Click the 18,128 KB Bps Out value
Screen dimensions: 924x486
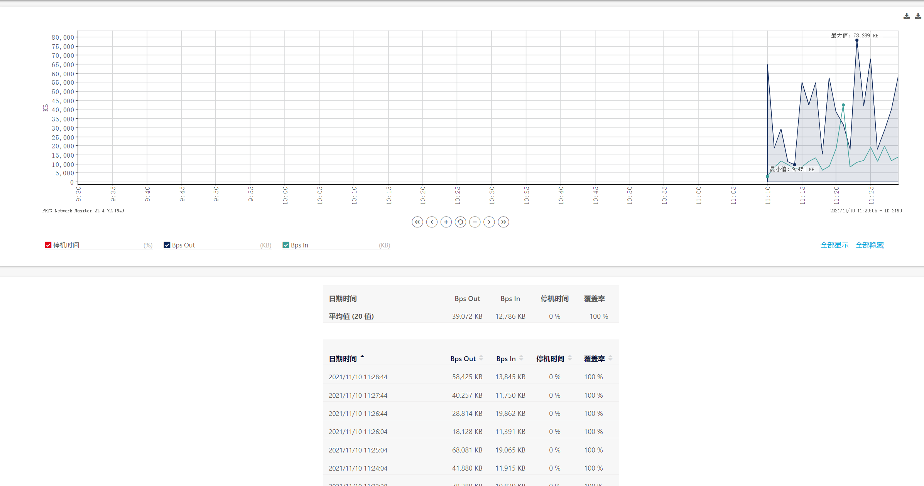[467, 432]
